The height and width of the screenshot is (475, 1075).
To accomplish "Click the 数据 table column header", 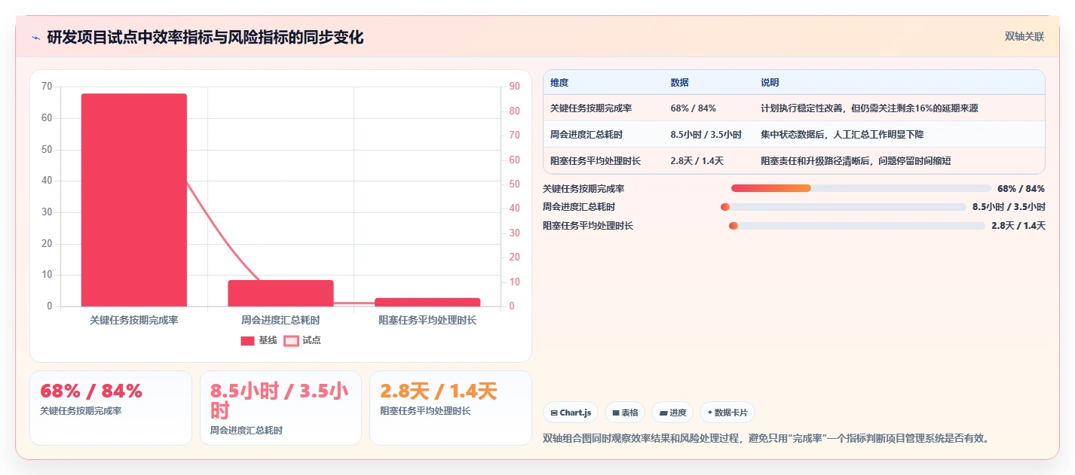I will coord(679,83).
